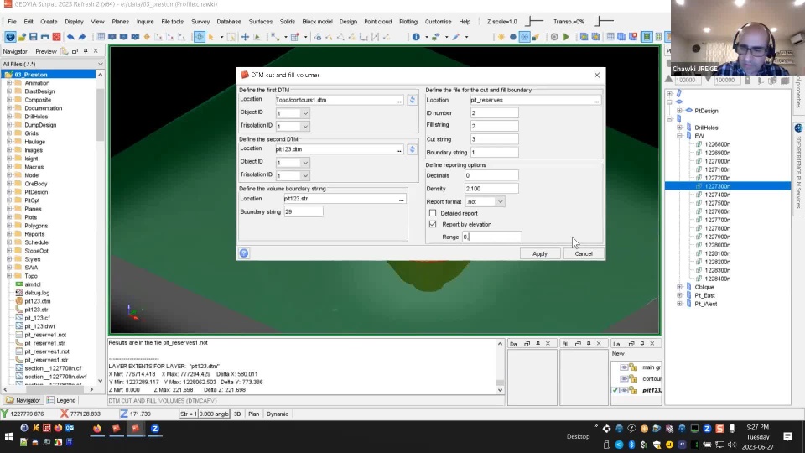Image resolution: width=805 pixels, height=453 pixels.
Task: Open the dialog help icon
Action: (x=244, y=253)
